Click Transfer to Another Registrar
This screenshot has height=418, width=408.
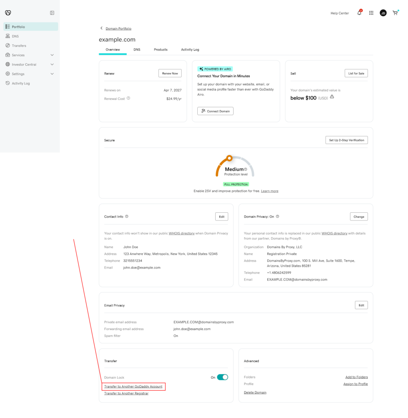[126, 394]
